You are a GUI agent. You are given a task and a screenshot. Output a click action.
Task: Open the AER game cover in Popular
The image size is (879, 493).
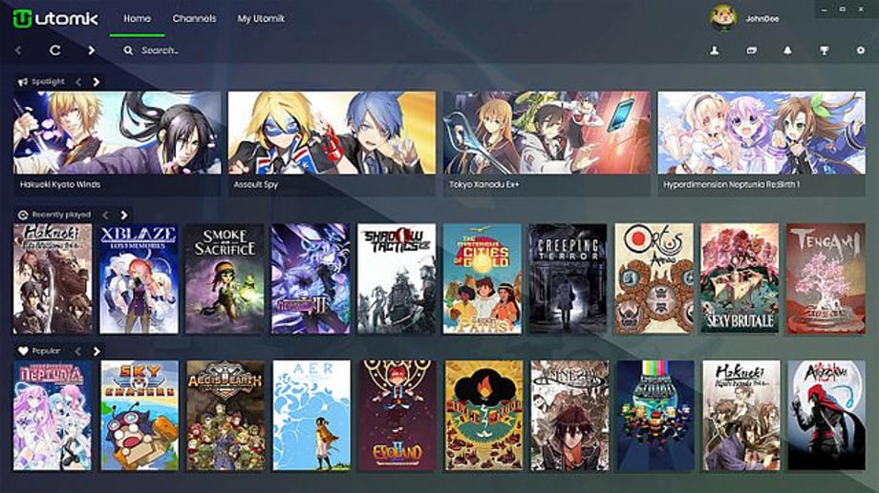coord(311,415)
